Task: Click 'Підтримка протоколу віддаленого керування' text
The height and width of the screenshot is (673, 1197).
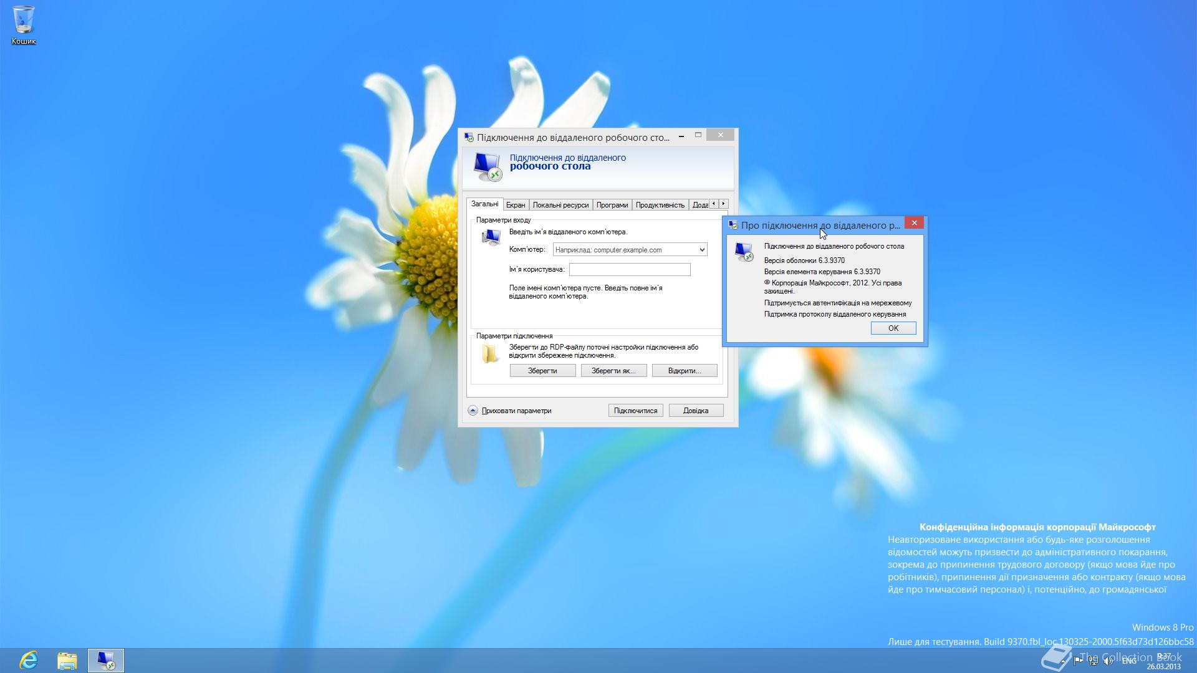Action: click(835, 314)
